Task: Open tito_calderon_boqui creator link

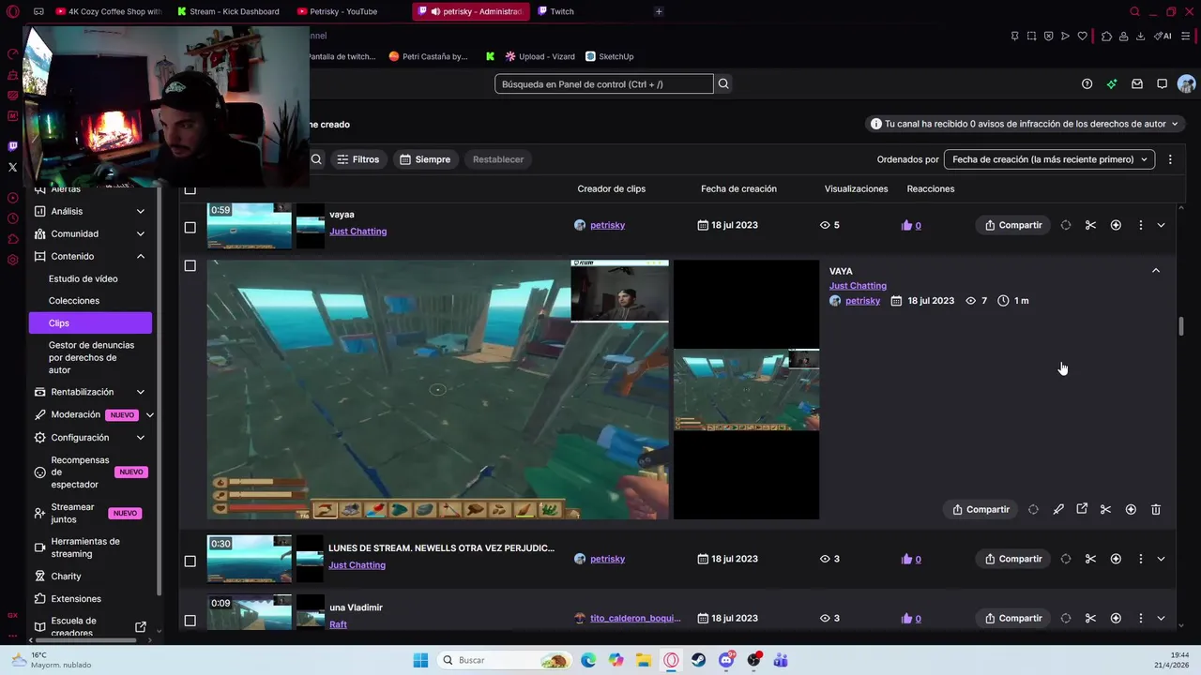Action: (x=635, y=618)
